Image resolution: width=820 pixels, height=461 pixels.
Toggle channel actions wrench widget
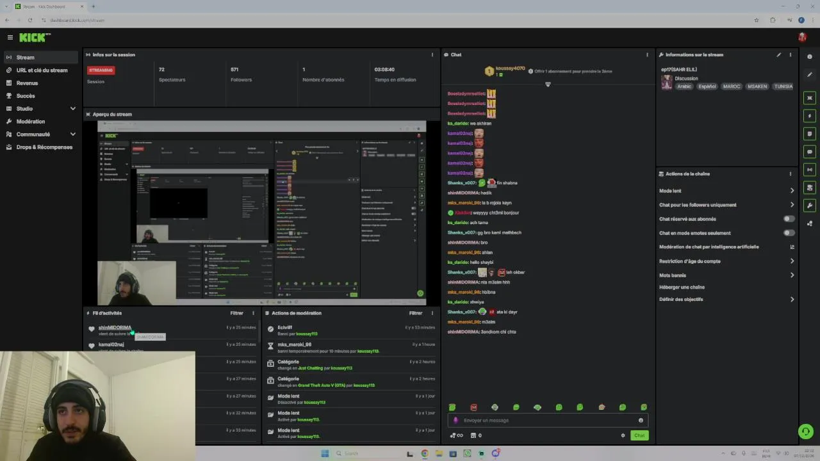[810, 206]
